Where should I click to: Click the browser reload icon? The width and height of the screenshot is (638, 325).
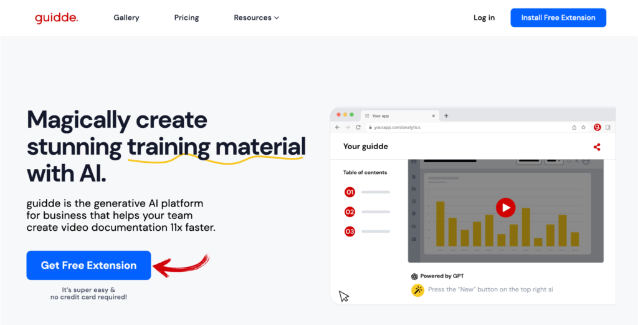pos(358,127)
